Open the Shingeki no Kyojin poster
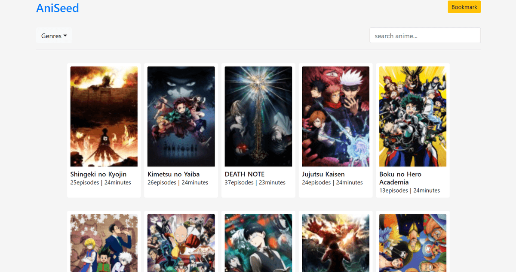The image size is (516, 272). tap(104, 116)
